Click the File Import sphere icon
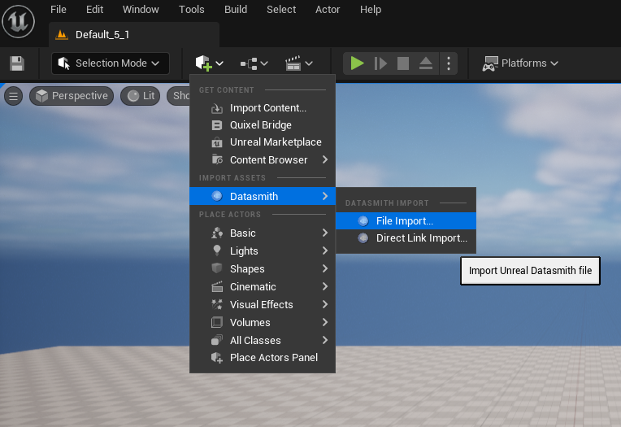The width and height of the screenshot is (621, 427). pyautogui.click(x=363, y=221)
